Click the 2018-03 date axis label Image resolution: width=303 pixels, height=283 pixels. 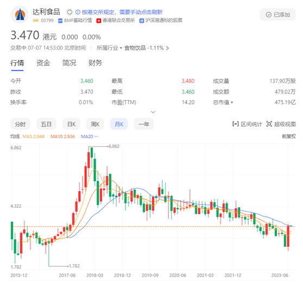pos(94,275)
